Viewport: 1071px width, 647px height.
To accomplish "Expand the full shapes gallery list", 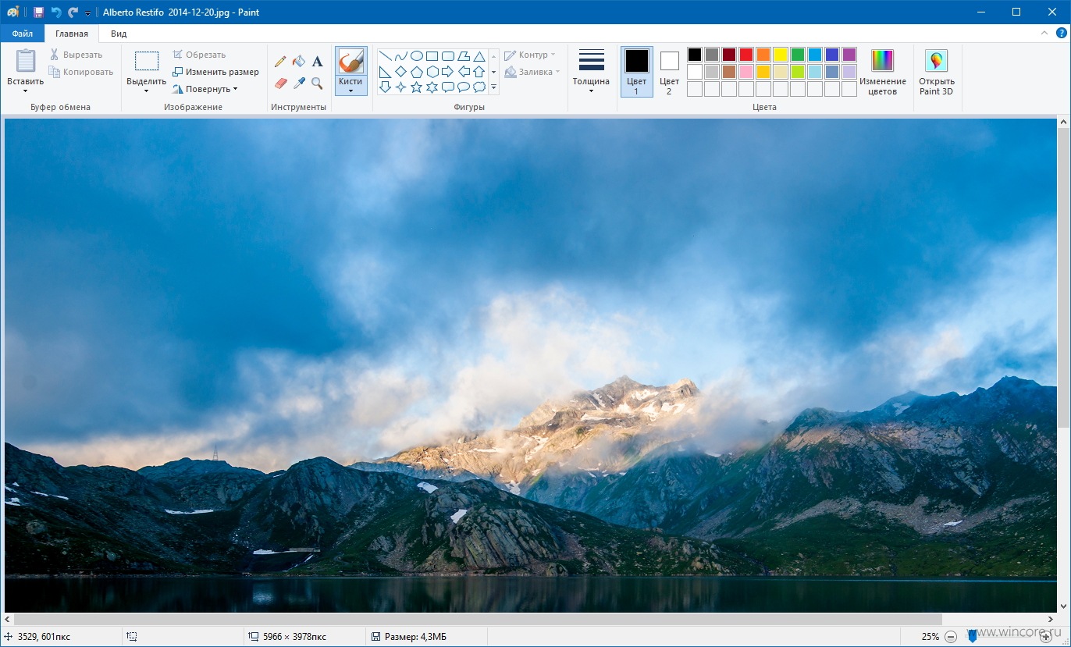I will [x=493, y=87].
